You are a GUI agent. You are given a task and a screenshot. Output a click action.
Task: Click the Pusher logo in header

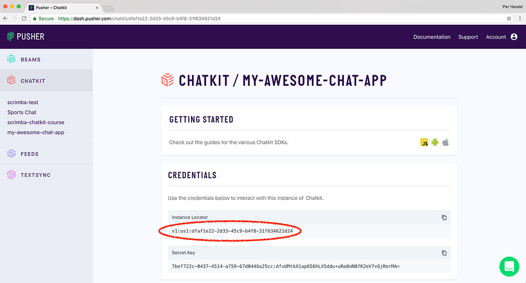tap(26, 36)
